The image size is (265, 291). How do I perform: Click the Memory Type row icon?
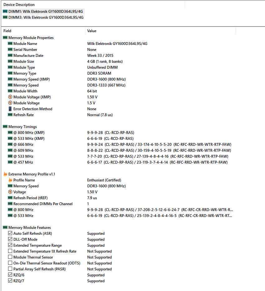click(10, 73)
